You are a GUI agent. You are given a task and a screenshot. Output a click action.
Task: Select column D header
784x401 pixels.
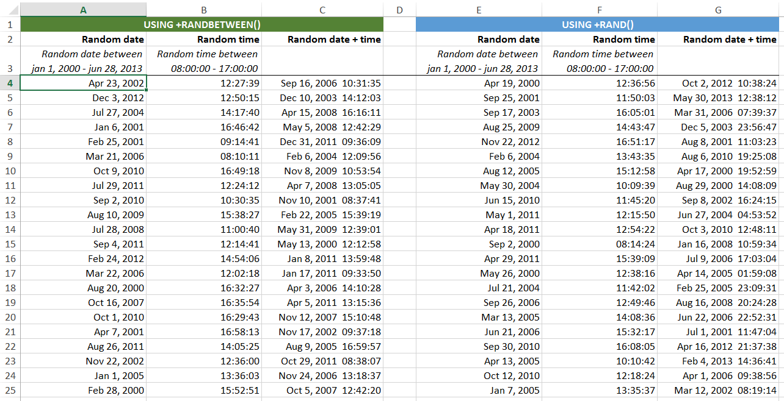399,10
